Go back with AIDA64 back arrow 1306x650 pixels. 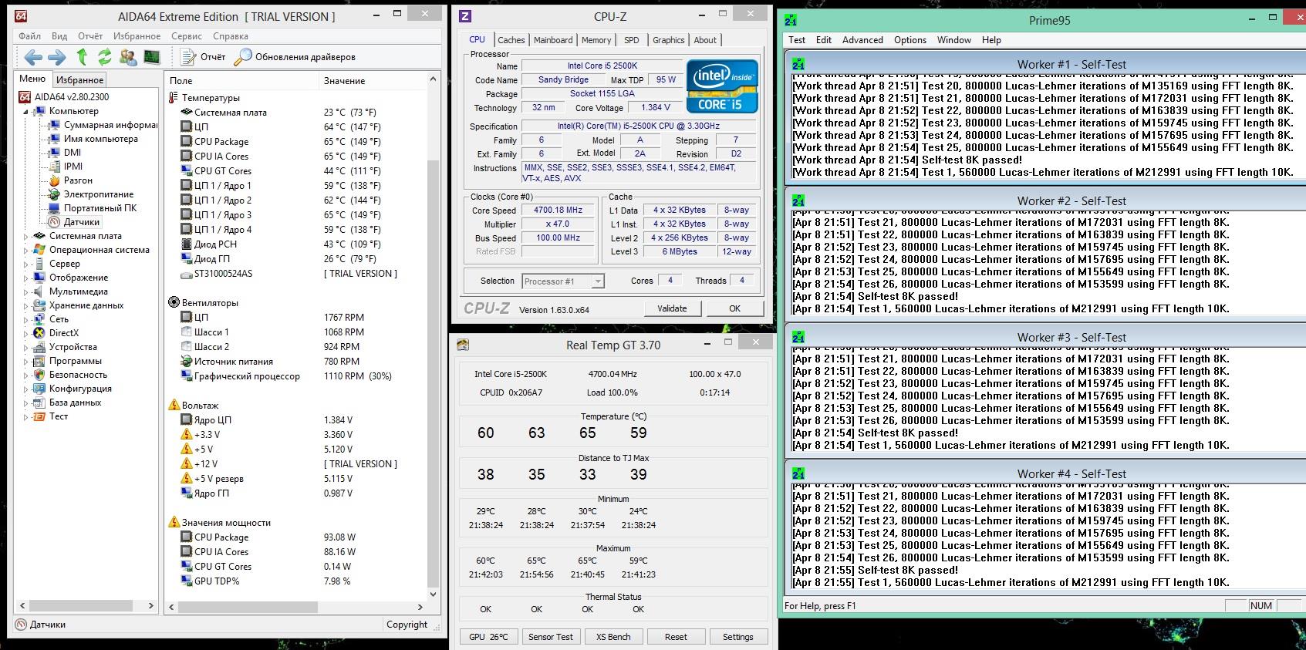point(33,57)
